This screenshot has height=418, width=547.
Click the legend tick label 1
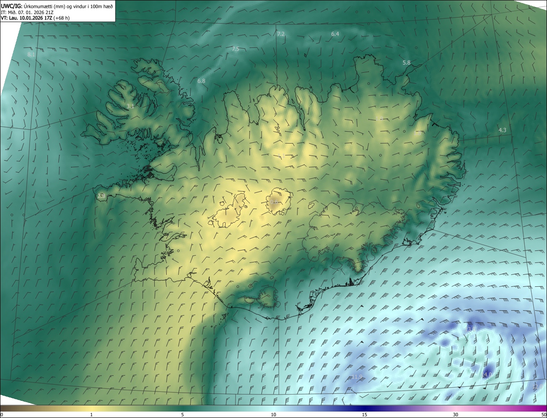pyautogui.click(x=91, y=415)
